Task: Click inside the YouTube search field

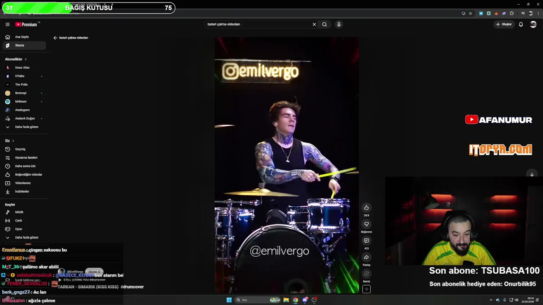Action: [258, 25]
